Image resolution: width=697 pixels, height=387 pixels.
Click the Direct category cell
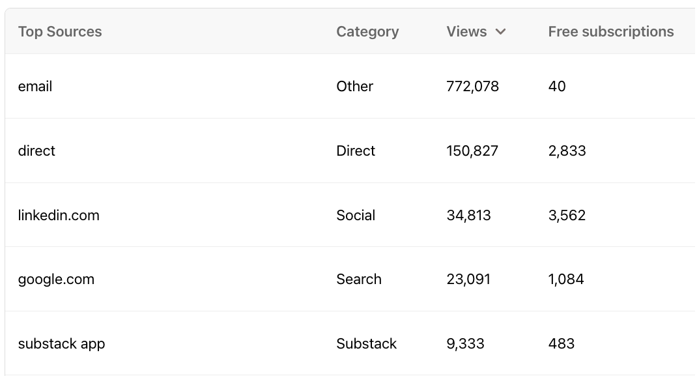(356, 150)
